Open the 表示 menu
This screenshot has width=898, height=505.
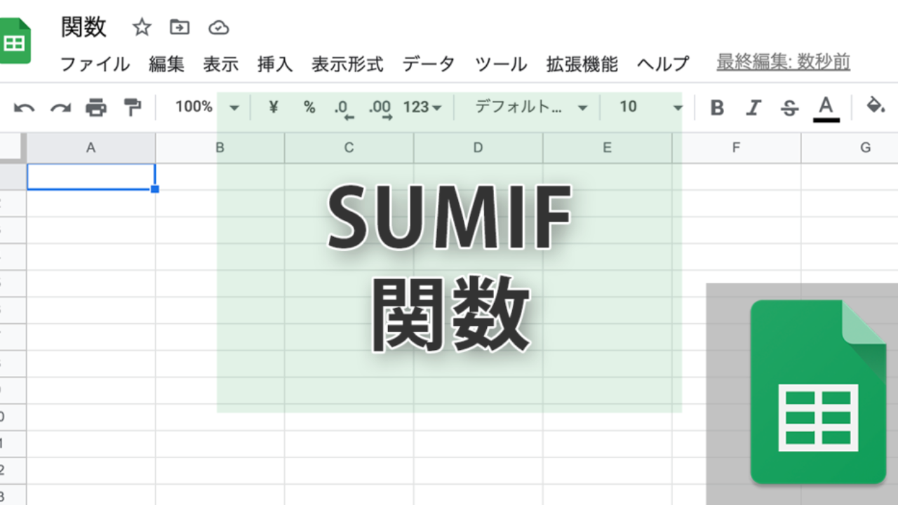221,65
